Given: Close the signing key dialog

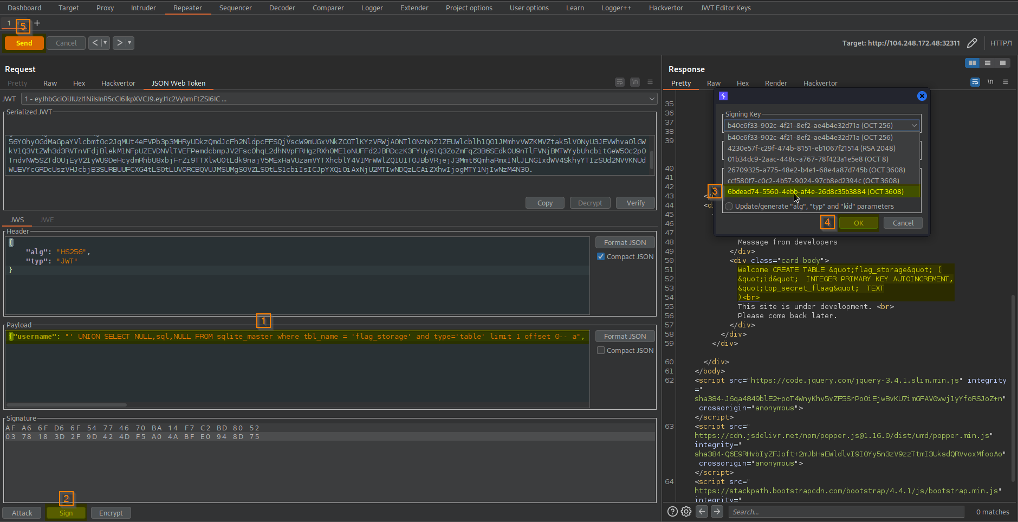Looking at the screenshot, I should (x=922, y=96).
